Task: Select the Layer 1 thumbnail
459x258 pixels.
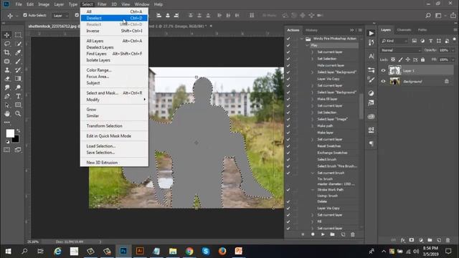Action: (394, 70)
